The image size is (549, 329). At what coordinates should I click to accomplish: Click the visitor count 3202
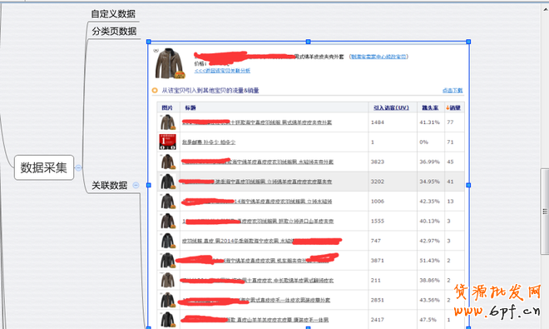(378, 182)
